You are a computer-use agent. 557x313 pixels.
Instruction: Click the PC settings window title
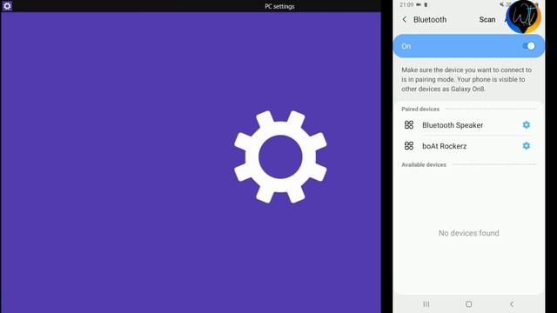point(279,6)
